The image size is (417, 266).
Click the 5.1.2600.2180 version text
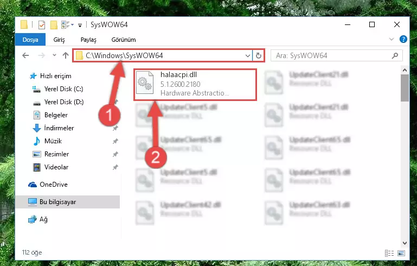(x=181, y=84)
